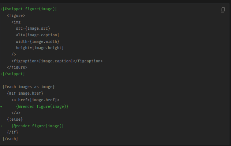Viewport: 231px width, 146px height.
Task: Click the '{#snippet figure(image)}' line
Action: point(30,9)
